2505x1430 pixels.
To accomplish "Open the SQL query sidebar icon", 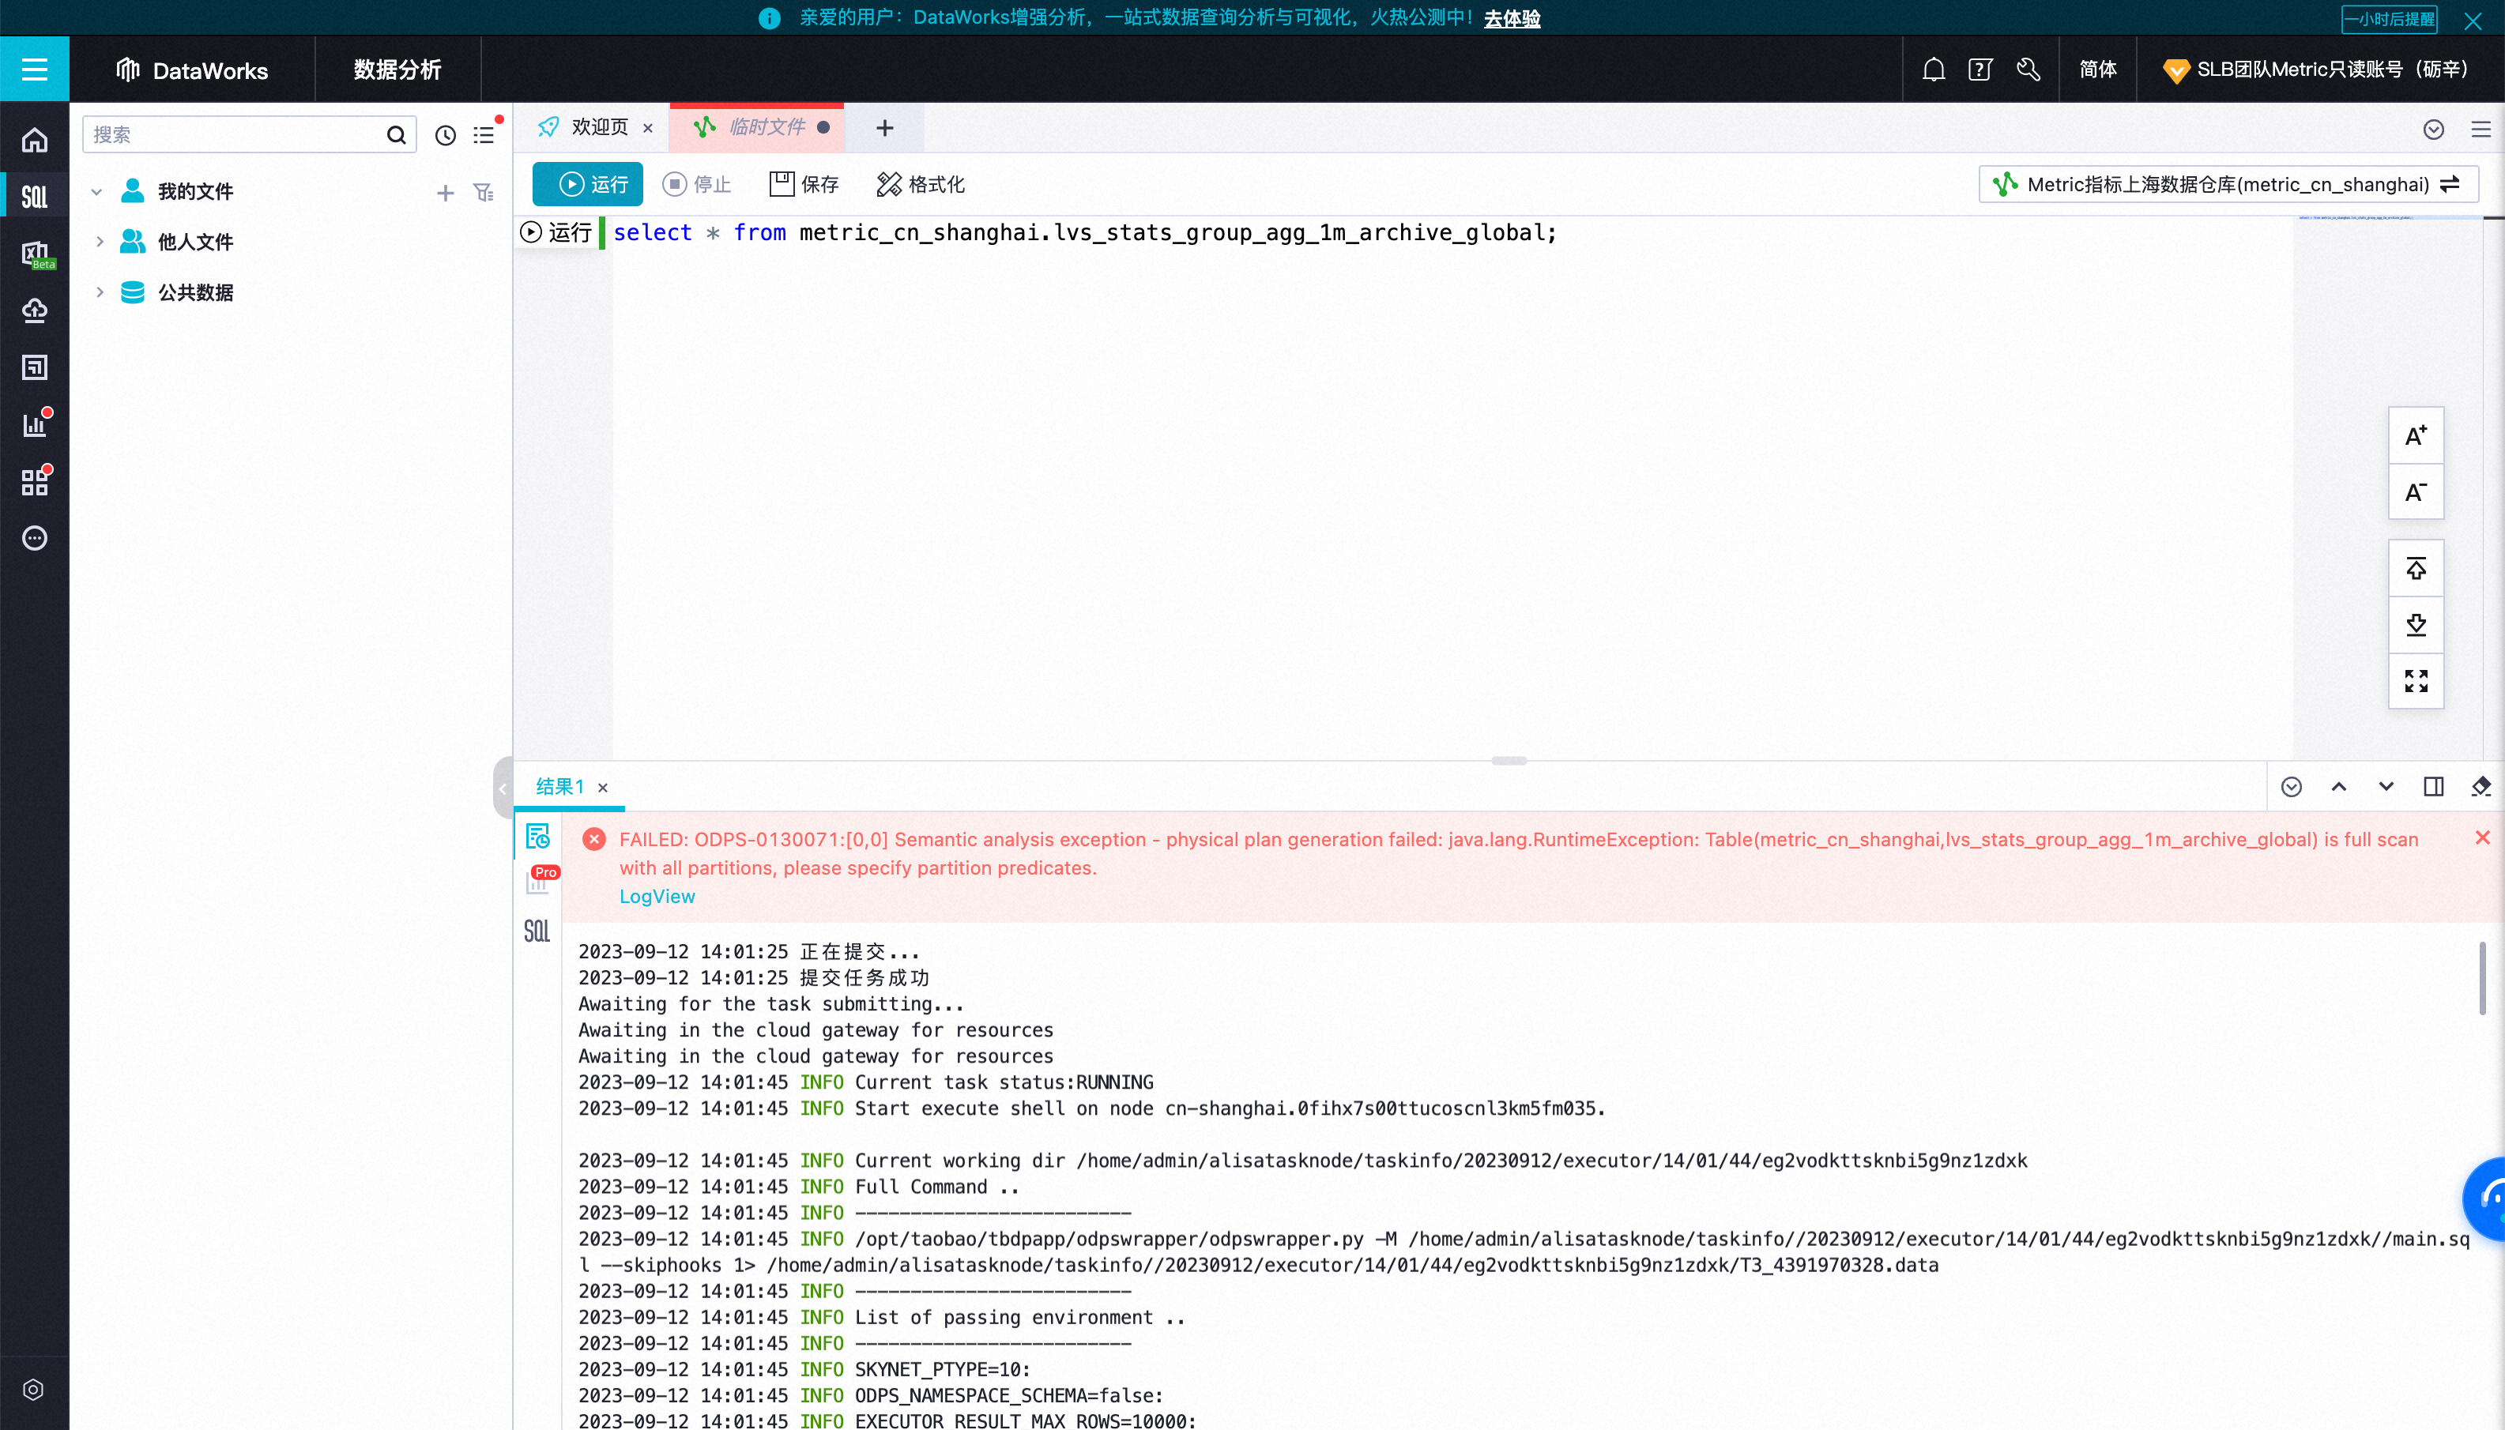I will pyautogui.click(x=35, y=198).
